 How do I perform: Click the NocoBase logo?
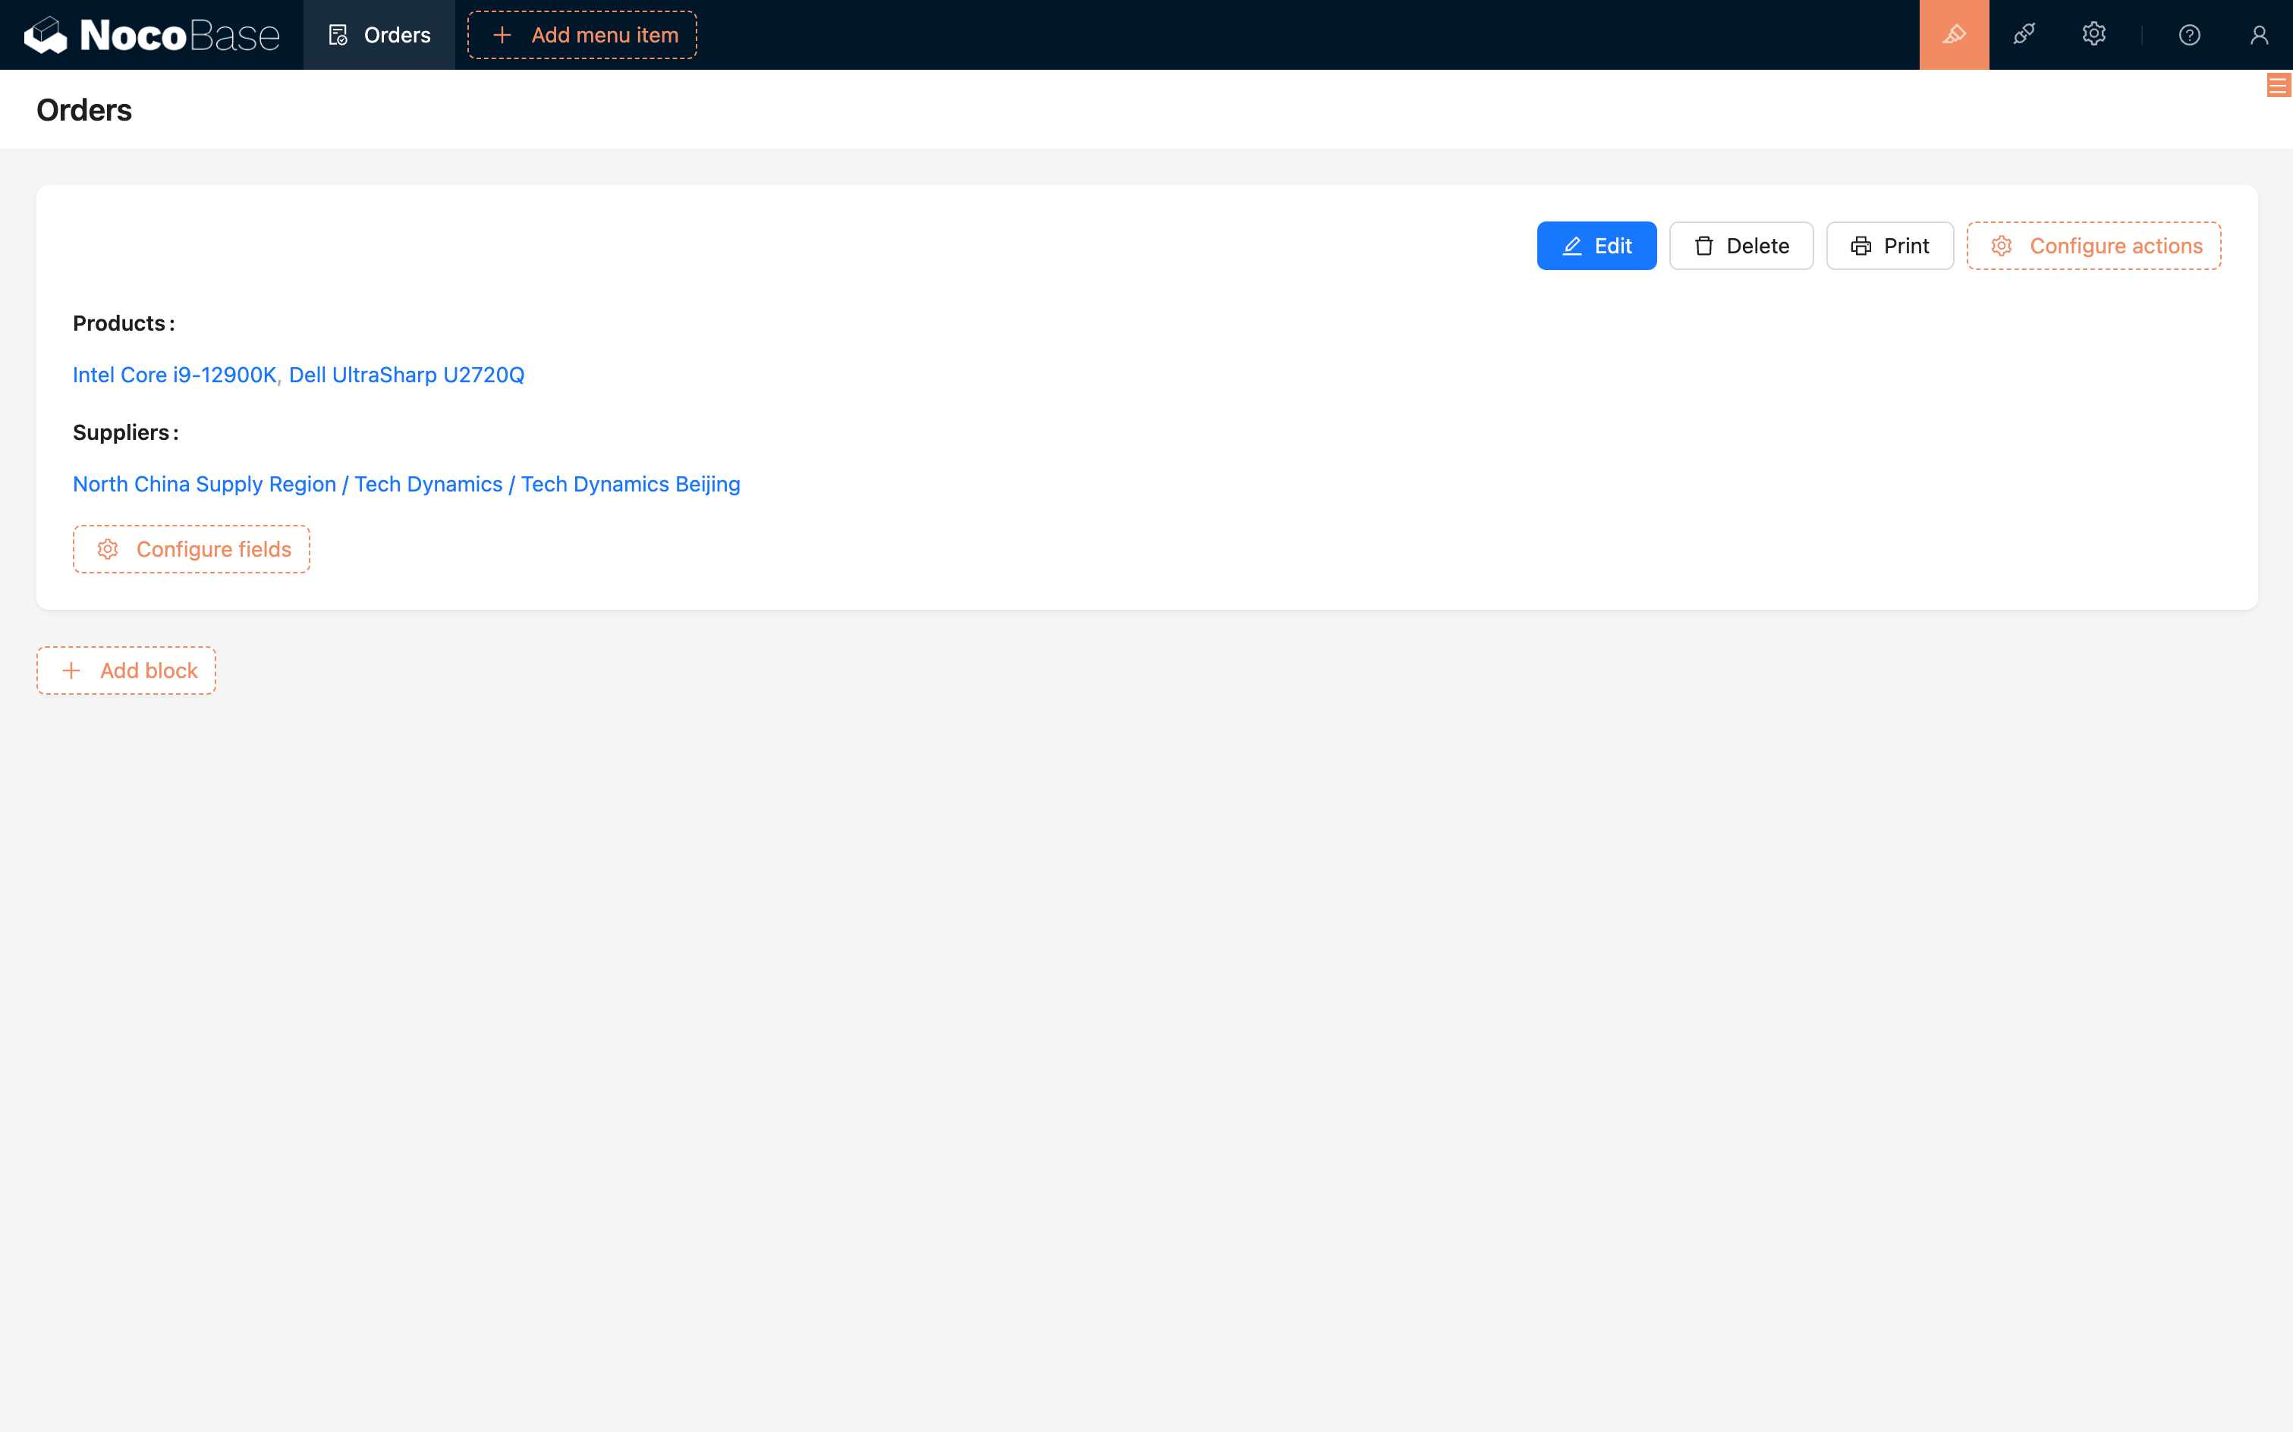click(x=152, y=35)
